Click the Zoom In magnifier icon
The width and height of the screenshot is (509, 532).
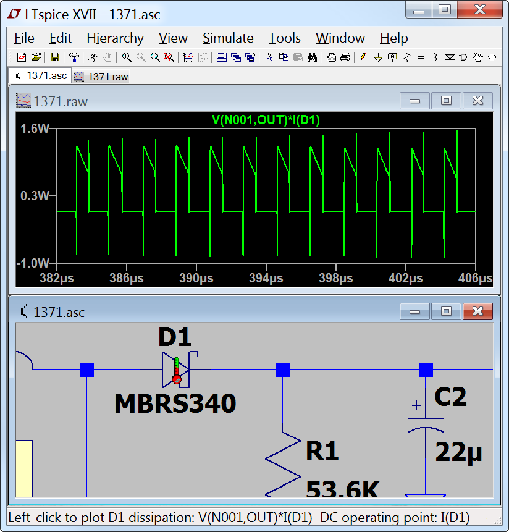(x=127, y=57)
